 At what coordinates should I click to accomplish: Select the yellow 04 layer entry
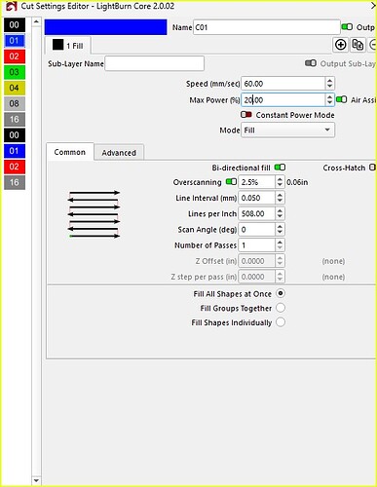[15, 88]
